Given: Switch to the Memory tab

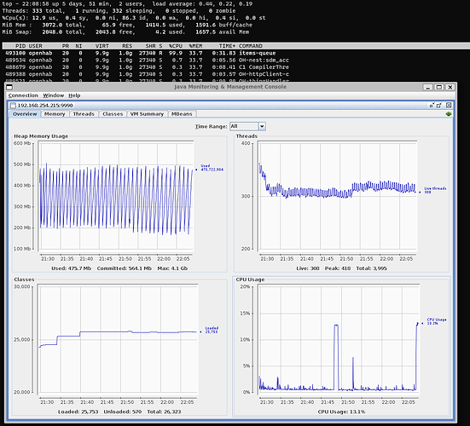Looking at the screenshot, I should pos(55,114).
